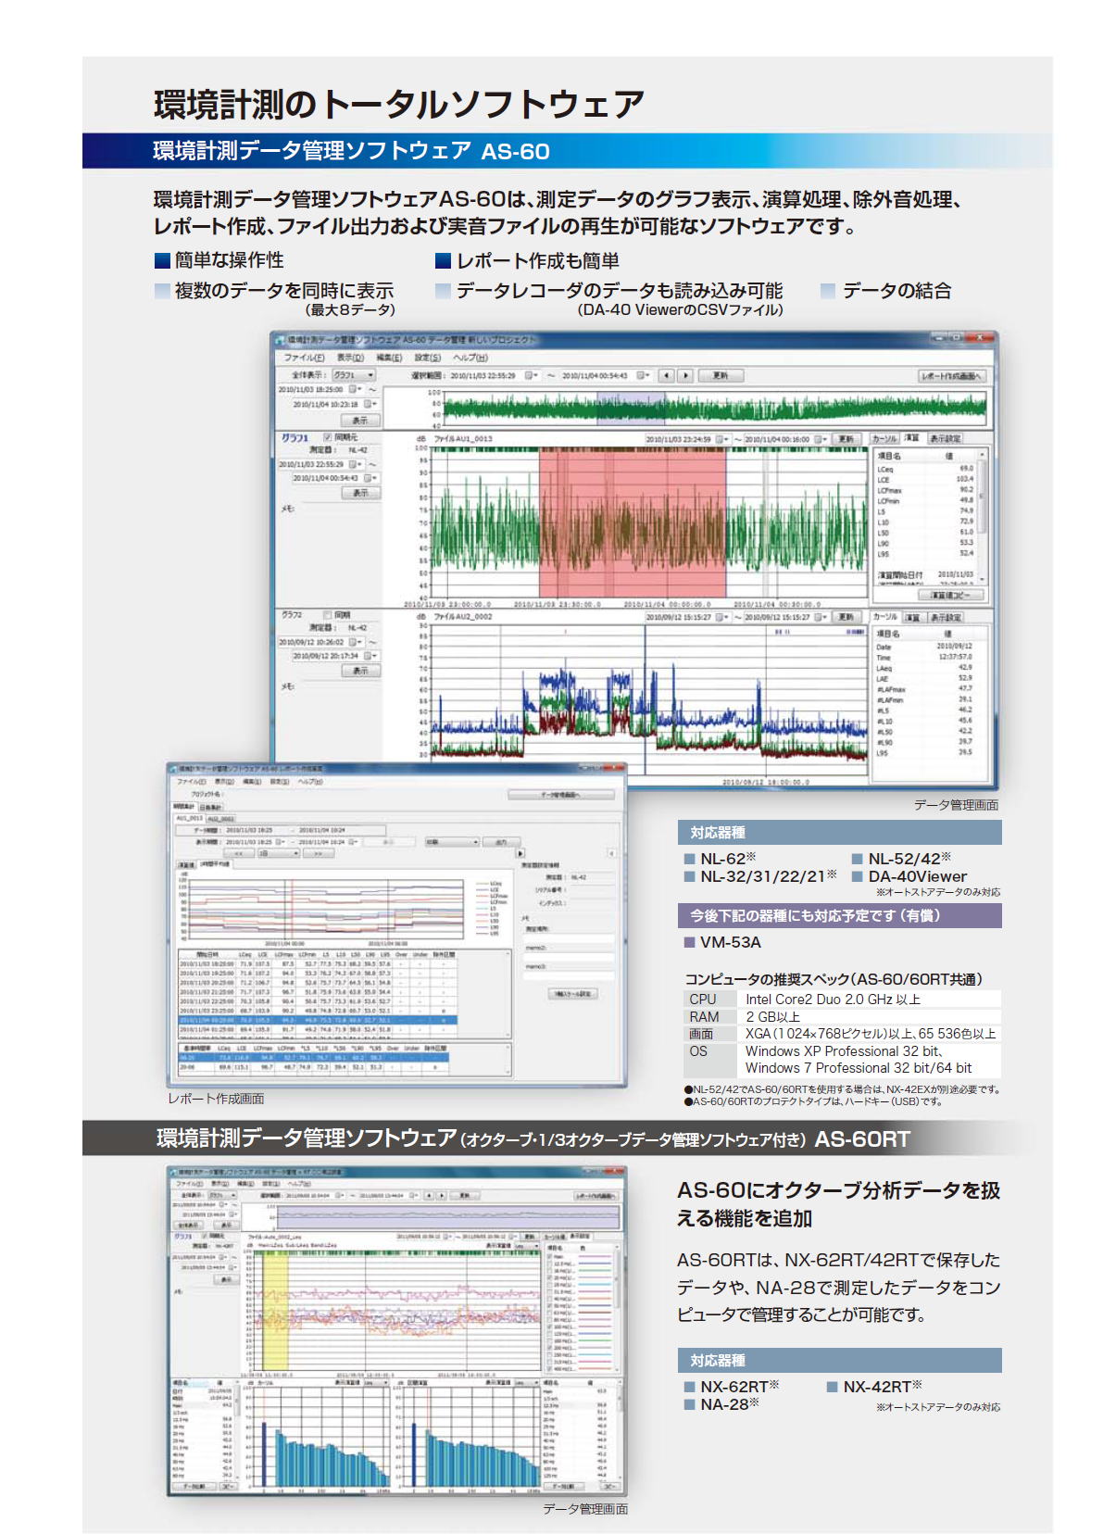This screenshot has width=1116, height=1534.
Task: Open calendar picker for 2010/11/03 23:24:59 graph start
Action: coord(724,439)
